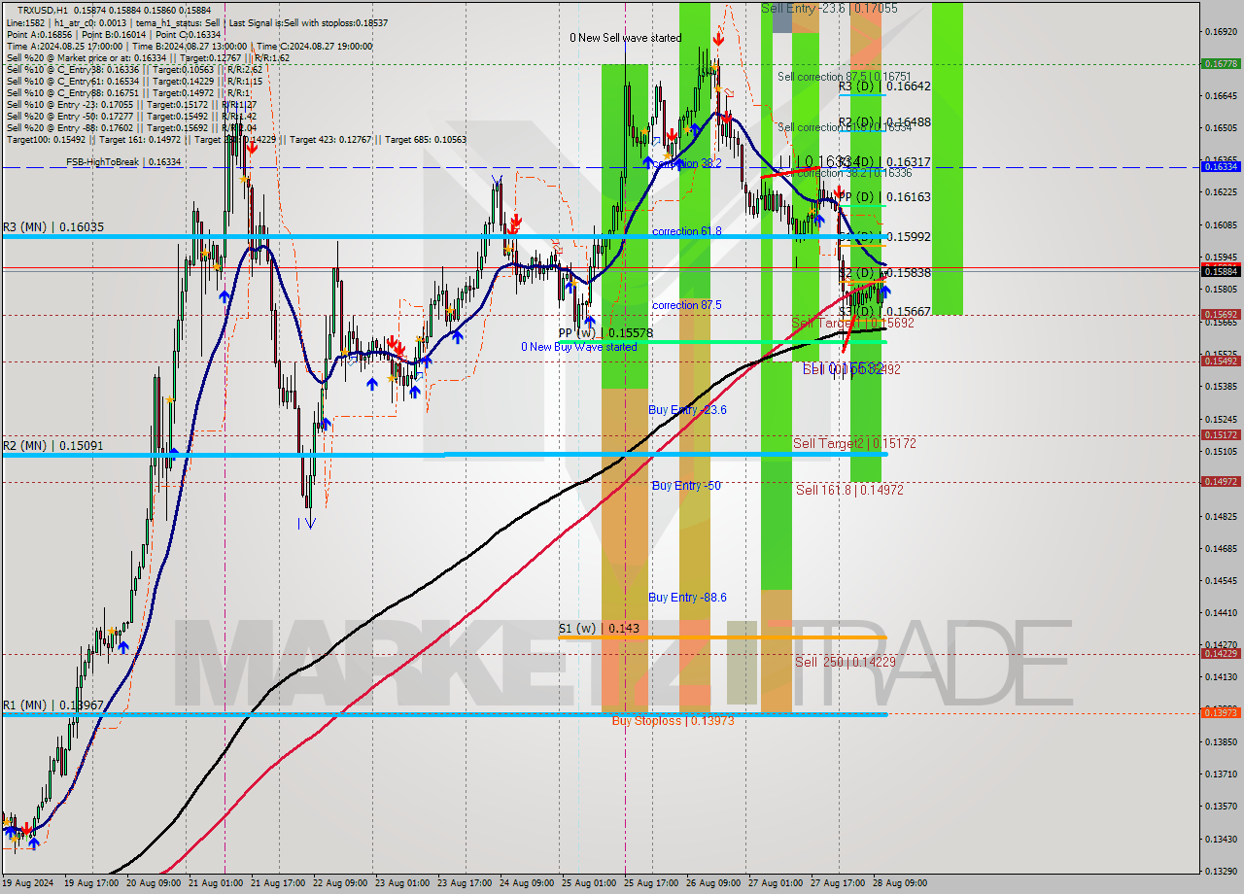Select the Sell Entry -23.6 | 0.17055 label
The image size is (1244, 894).
tap(829, 8)
